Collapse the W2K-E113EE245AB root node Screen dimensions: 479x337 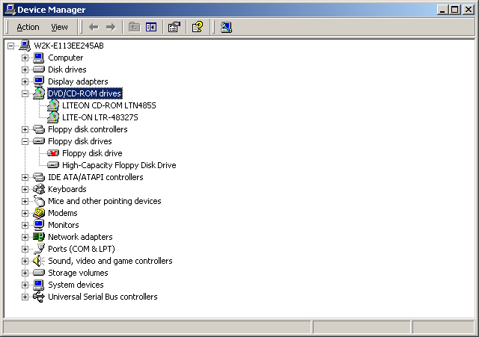pyautogui.click(x=10, y=46)
